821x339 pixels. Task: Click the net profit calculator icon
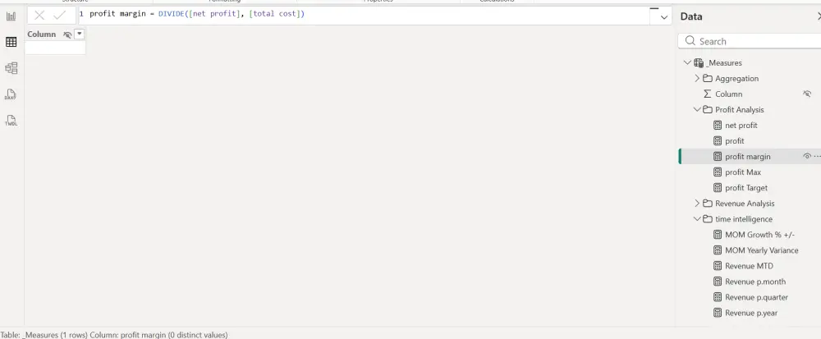(x=718, y=125)
